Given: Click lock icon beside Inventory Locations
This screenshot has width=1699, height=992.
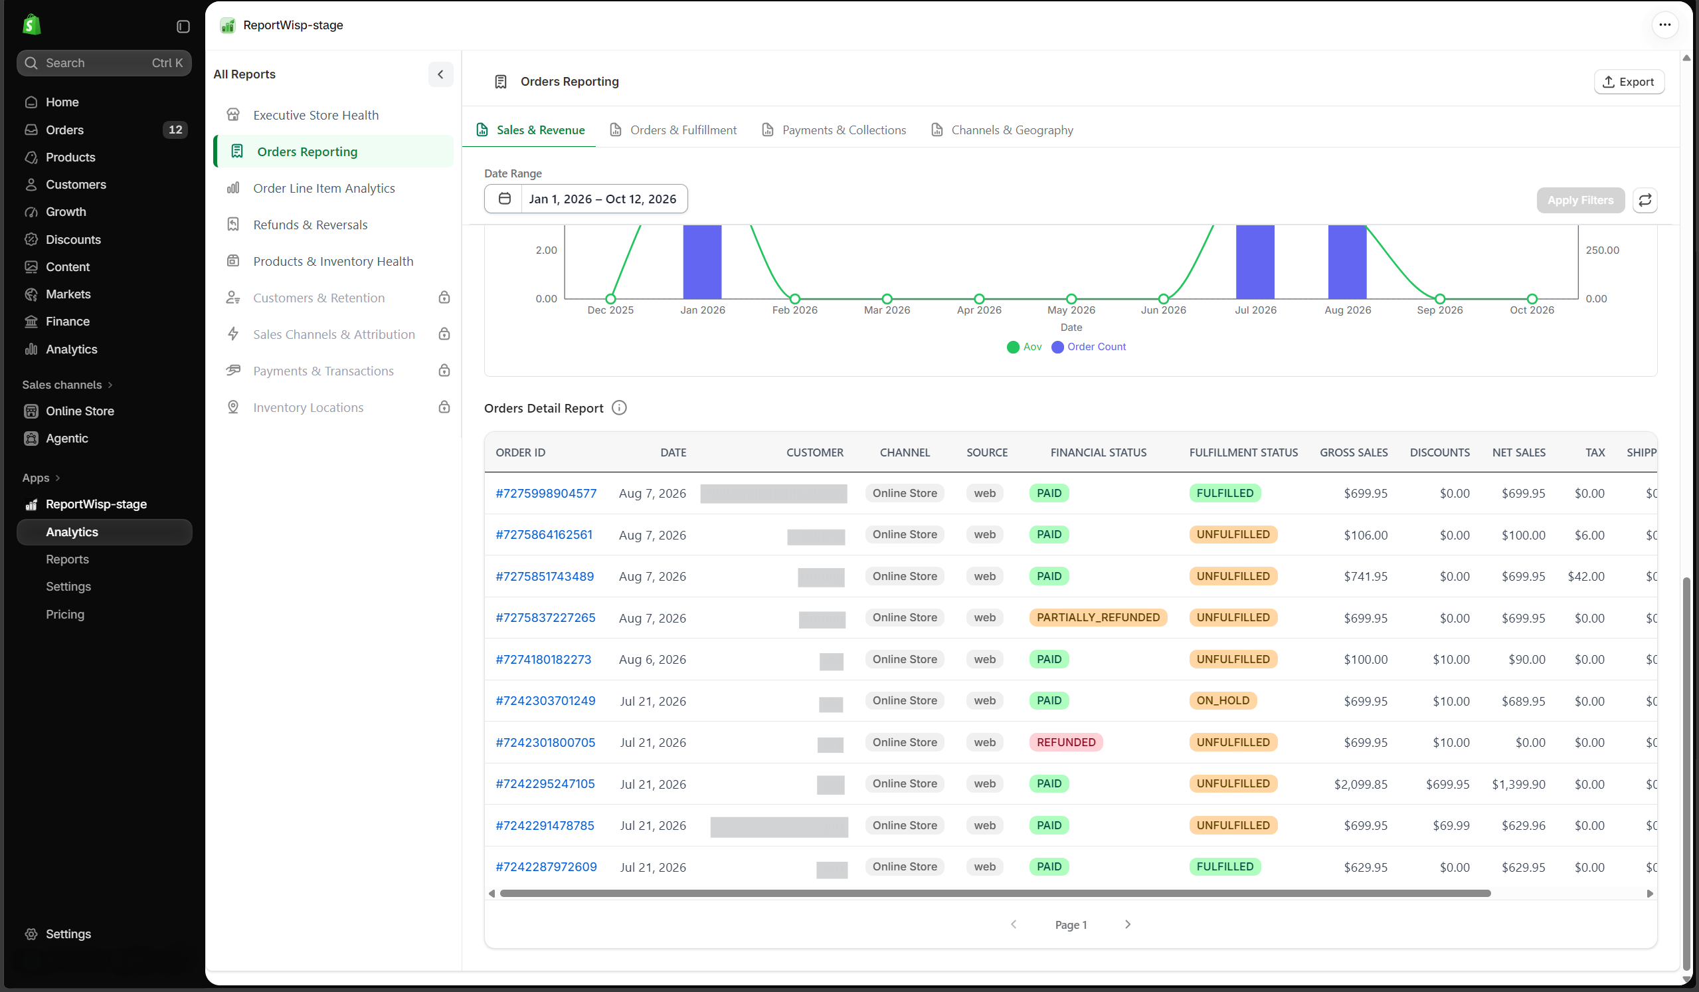Looking at the screenshot, I should (x=444, y=407).
